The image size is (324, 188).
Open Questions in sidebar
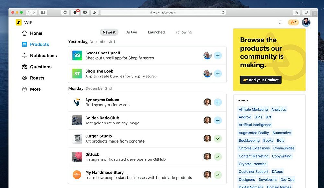click(x=37, y=67)
